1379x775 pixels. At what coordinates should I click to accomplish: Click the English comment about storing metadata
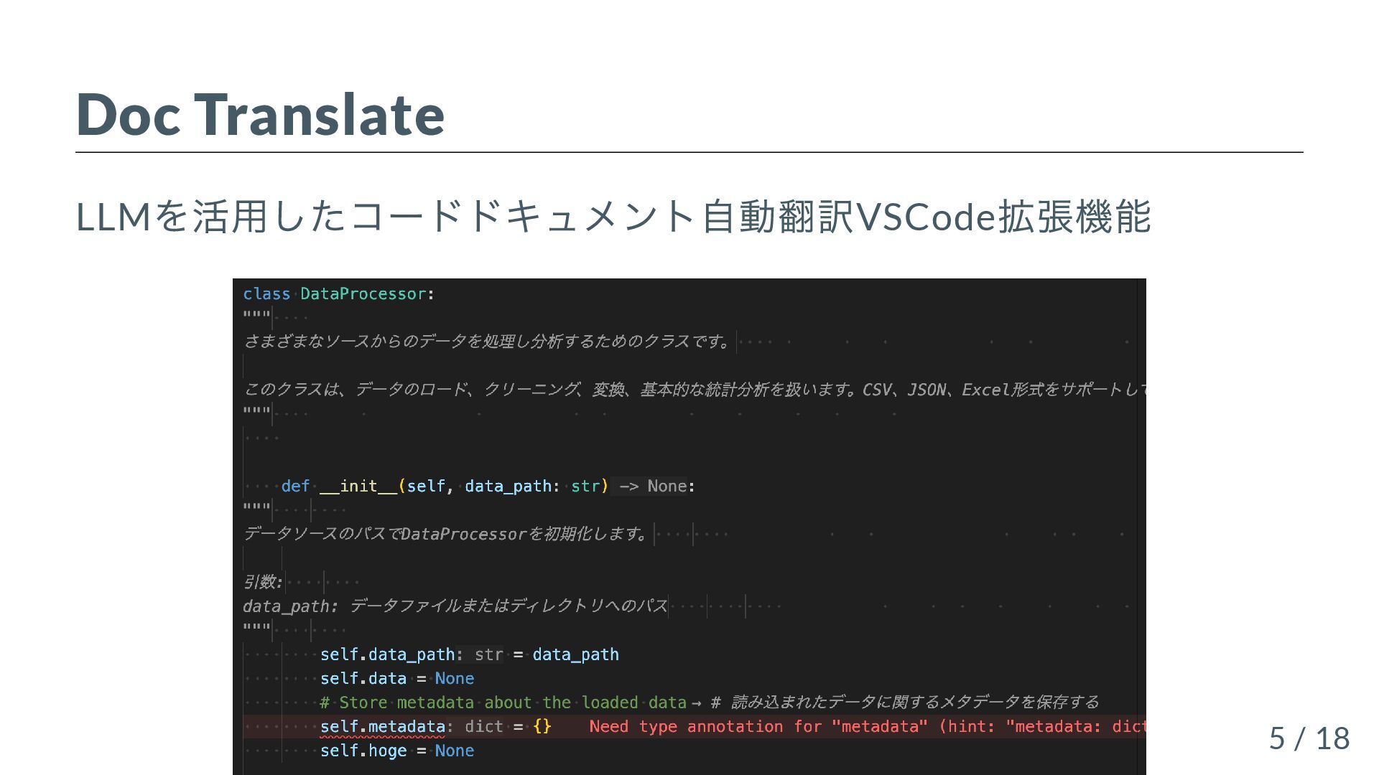503,703
